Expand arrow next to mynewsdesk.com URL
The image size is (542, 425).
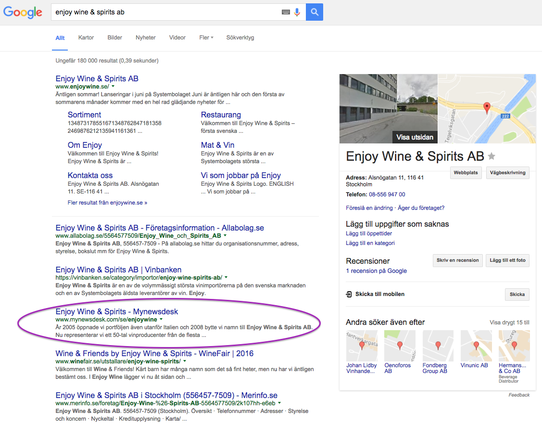161,319
